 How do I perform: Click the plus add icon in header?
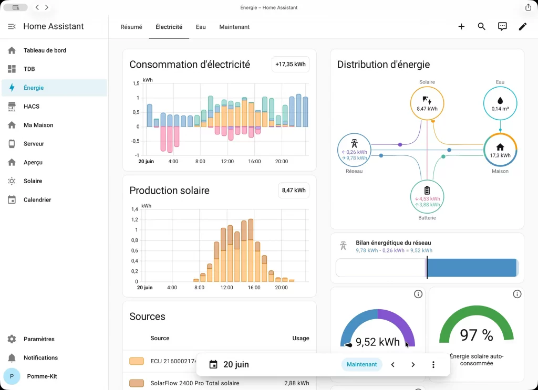[461, 26]
